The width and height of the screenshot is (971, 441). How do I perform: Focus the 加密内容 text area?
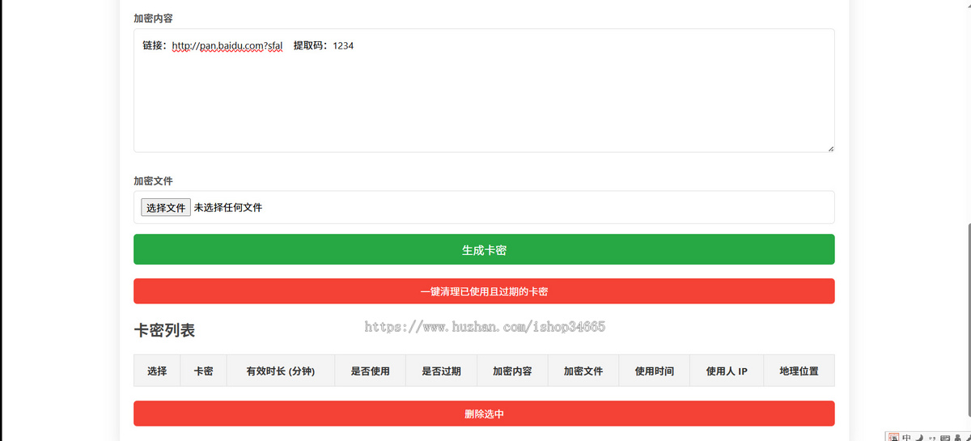[x=484, y=91]
